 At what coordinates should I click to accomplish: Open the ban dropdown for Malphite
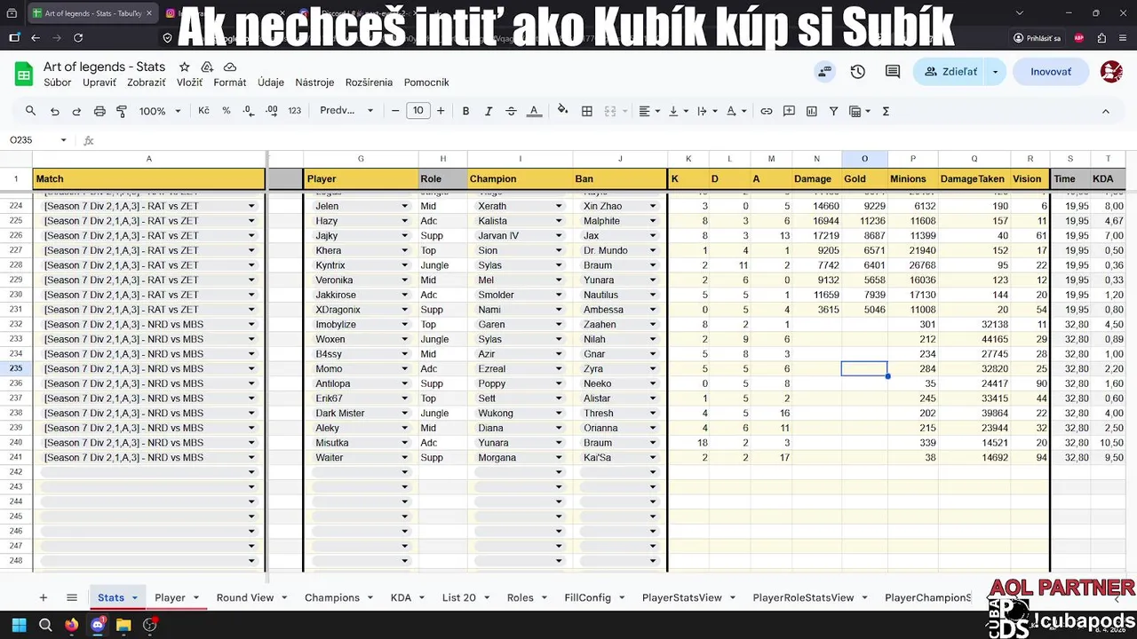(x=653, y=221)
